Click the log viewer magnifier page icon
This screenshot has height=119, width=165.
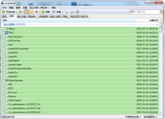66,12
